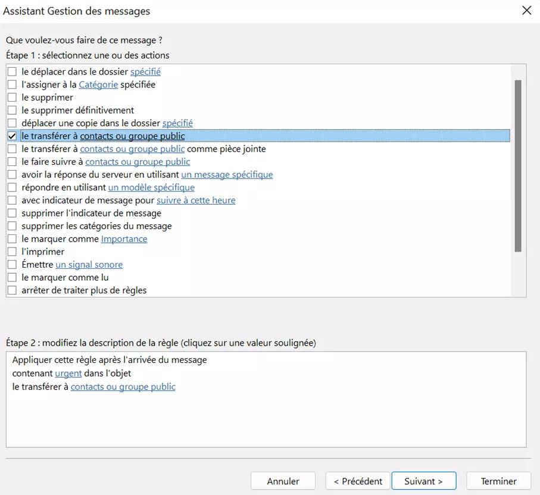The height and width of the screenshot is (495, 540).
Task: Click 'le marquer comme lu' label
Action: (x=65, y=277)
